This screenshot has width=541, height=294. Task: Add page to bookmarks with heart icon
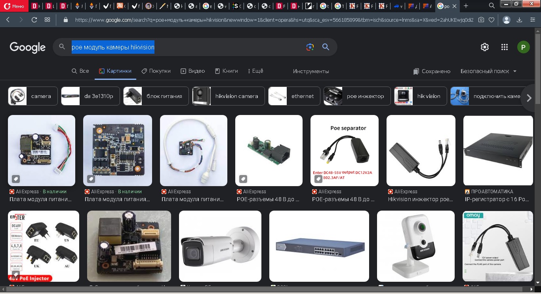[491, 20]
